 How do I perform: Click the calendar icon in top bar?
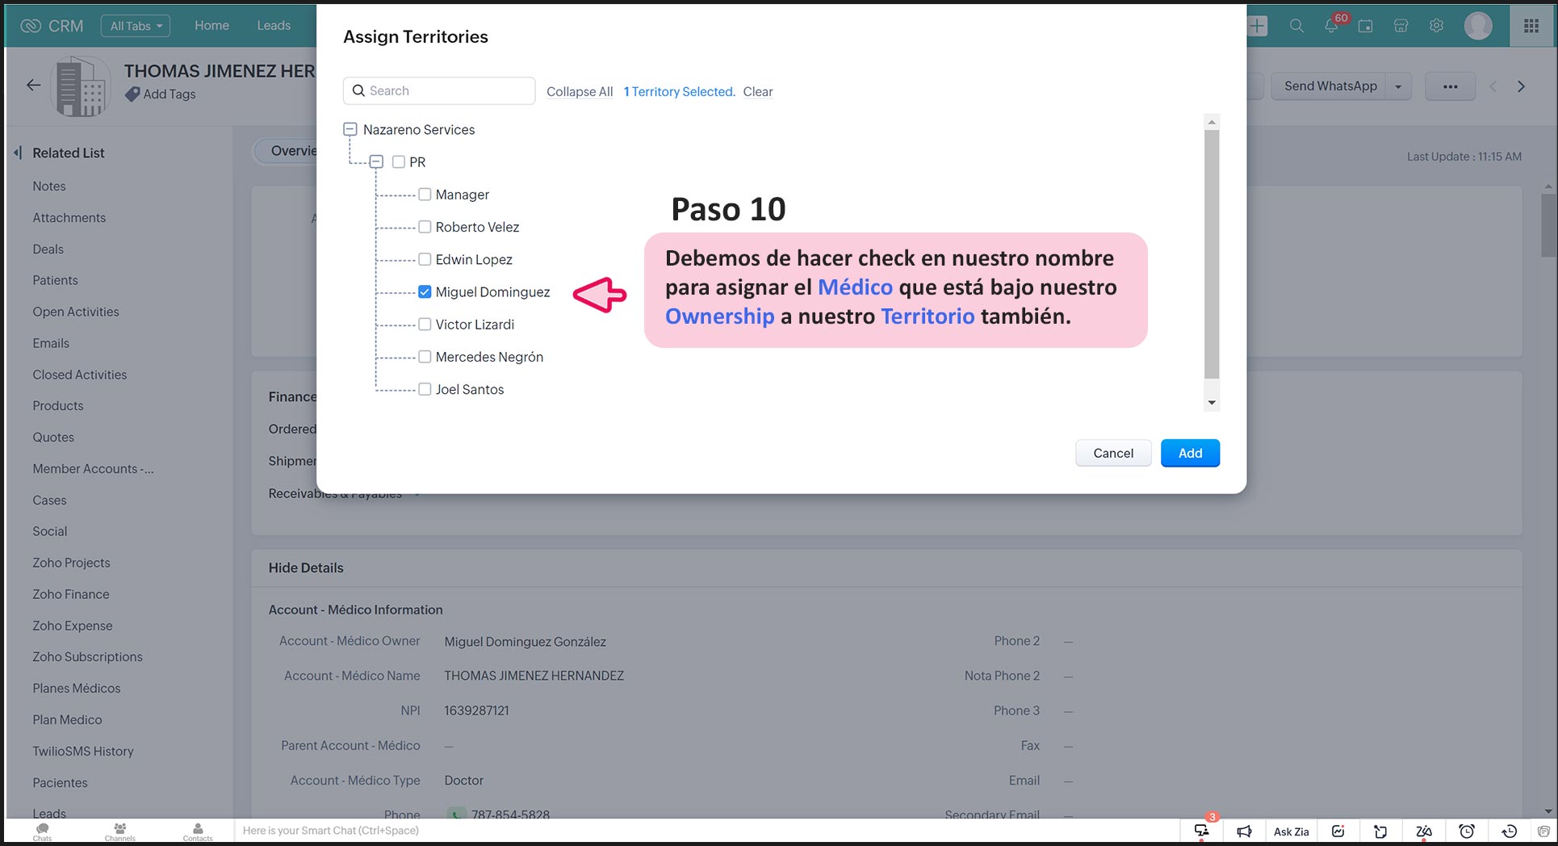(x=1366, y=26)
